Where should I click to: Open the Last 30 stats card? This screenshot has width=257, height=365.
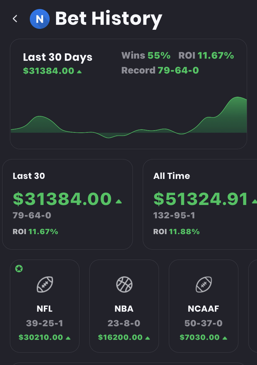67,204
